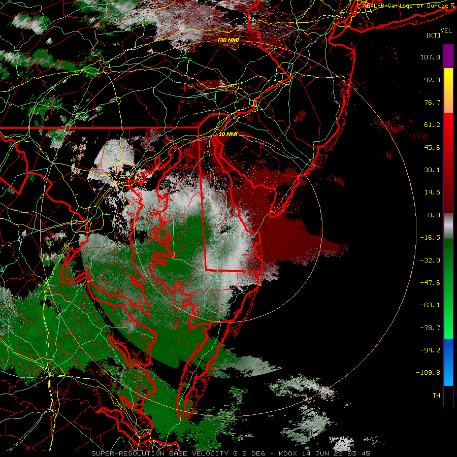Select the -78.7 value on the velocity scale
This screenshot has width=457, height=457.
(430, 328)
